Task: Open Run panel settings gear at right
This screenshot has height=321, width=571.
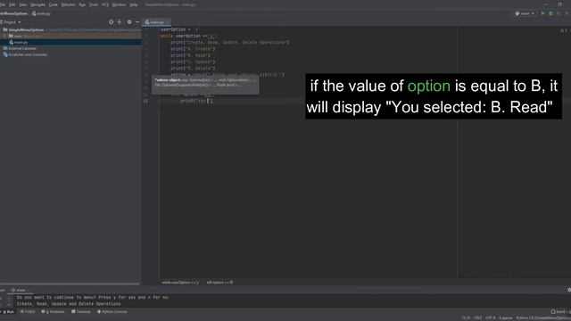Action: coord(569,290)
